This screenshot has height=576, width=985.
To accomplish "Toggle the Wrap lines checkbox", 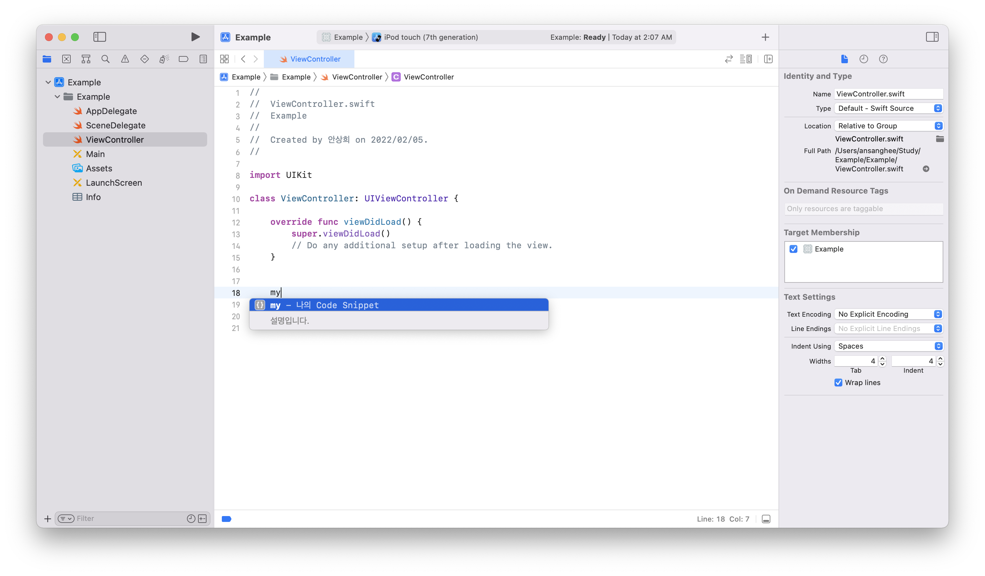I will click(838, 382).
